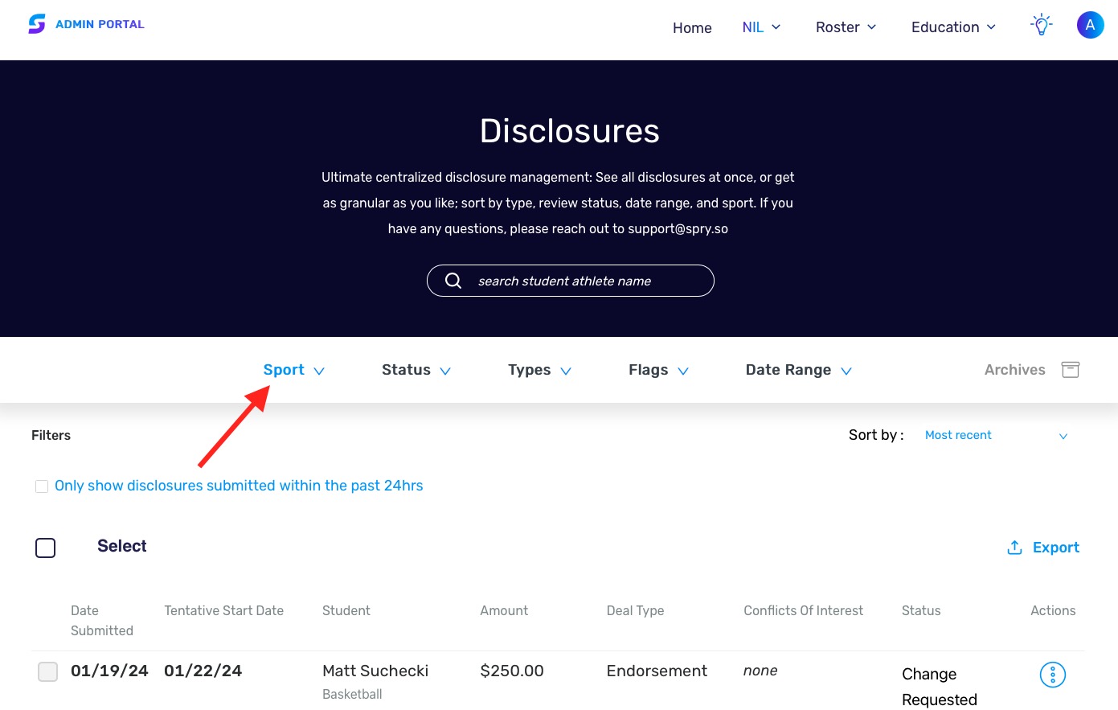Image resolution: width=1118 pixels, height=710 pixels.
Task: Click the Endorsement deal type cell
Action: click(657, 671)
